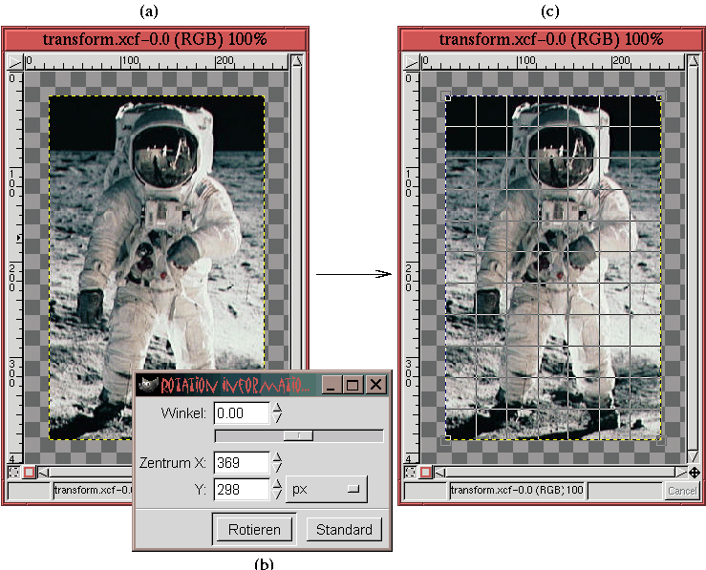Open the px unit dropdown
The image size is (706, 570).
click(327, 490)
